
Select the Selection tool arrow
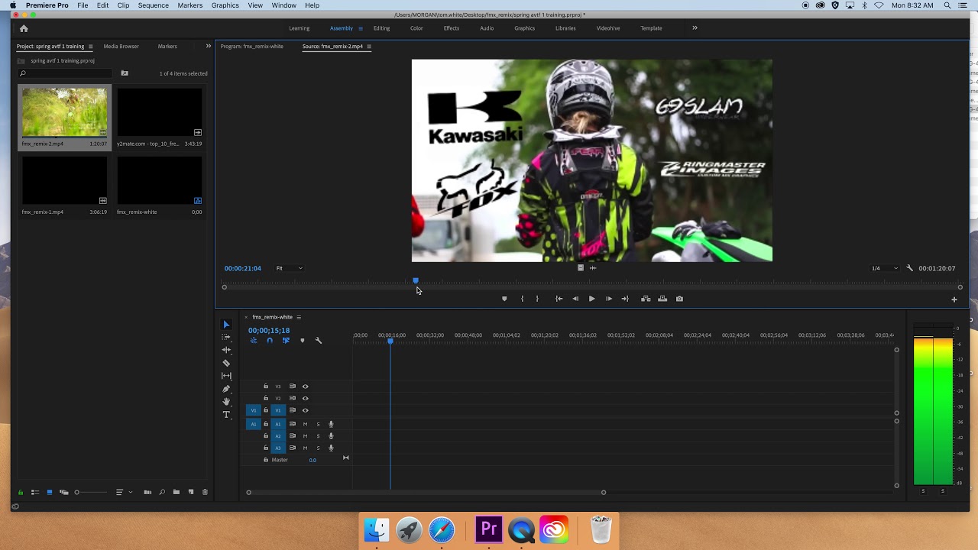coord(226,325)
